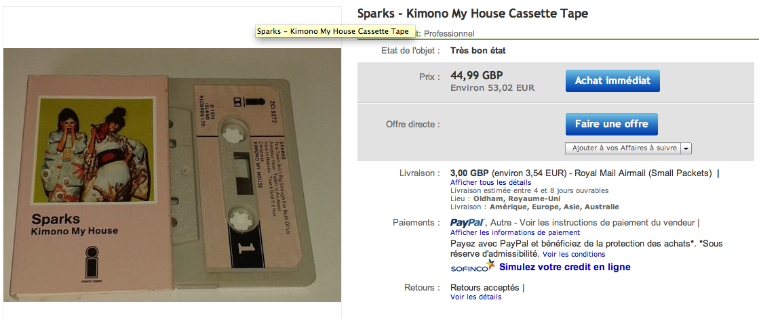The height and width of the screenshot is (319, 759).
Task: Open Voir les conditions link
Action: click(574, 254)
